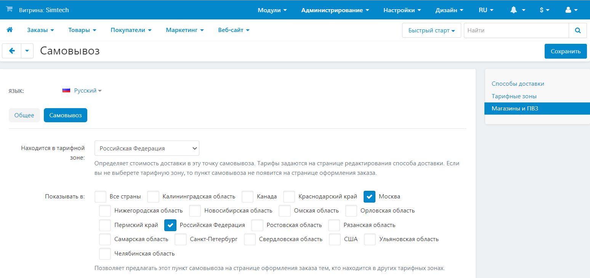
Task: Click the Russian flag language icon
Action: point(66,91)
